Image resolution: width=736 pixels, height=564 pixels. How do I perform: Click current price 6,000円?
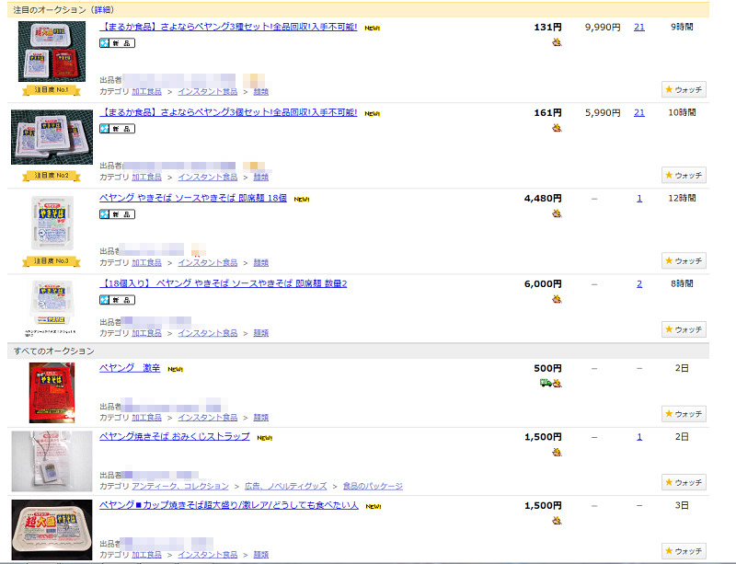click(x=543, y=283)
